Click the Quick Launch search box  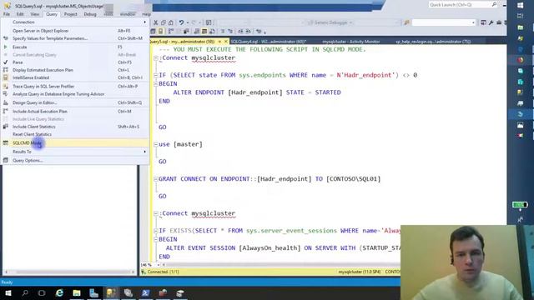click(462, 4)
